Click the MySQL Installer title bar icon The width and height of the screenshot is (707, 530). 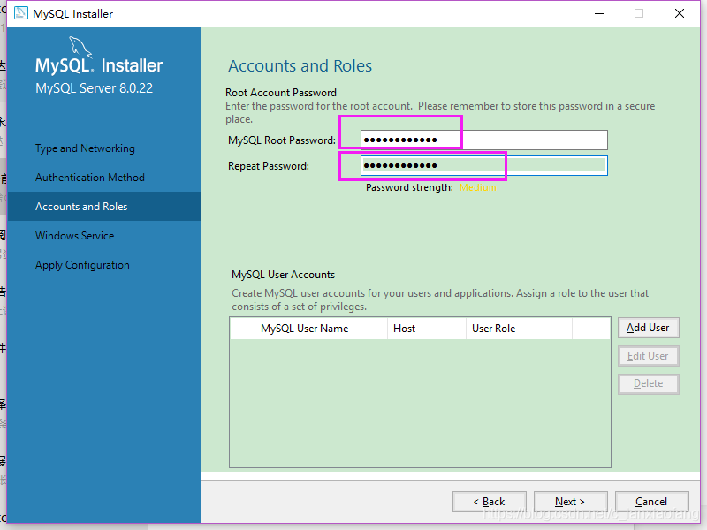[19, 13]
